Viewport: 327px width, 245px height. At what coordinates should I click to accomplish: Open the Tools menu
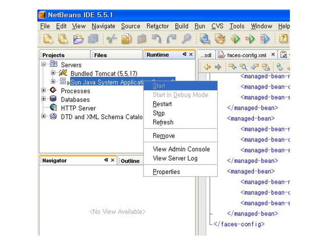[x=237, y=26]
